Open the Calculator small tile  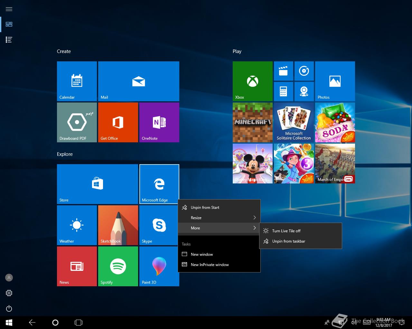[284, 92]
